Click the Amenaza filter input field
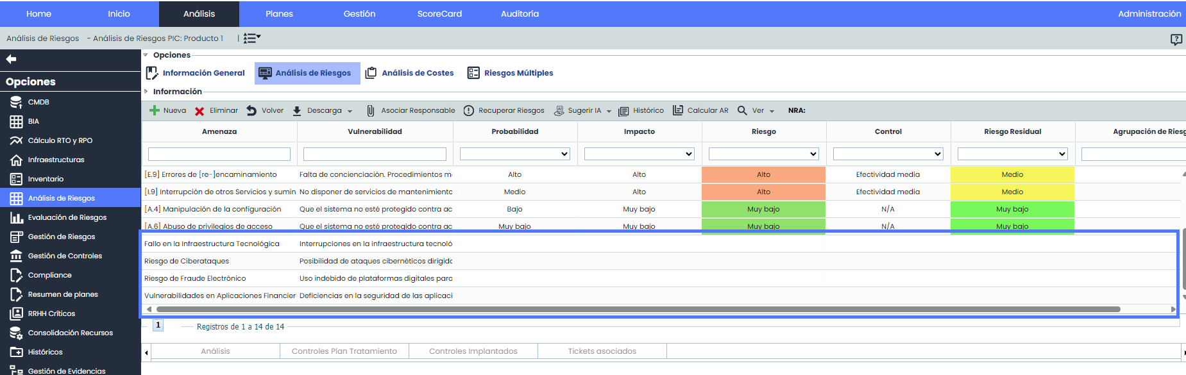This screenshot has width=1186, height=375. click(219, 154)
